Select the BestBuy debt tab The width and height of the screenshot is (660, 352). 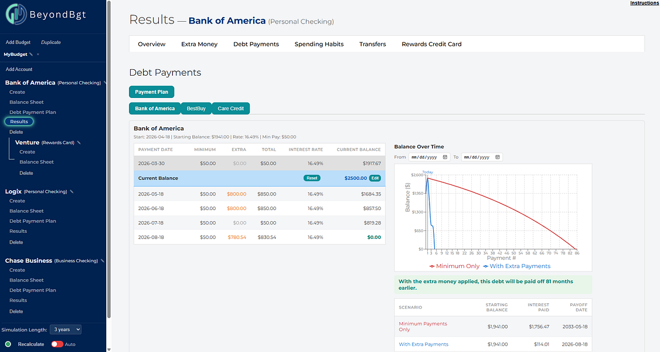(196, 108)
